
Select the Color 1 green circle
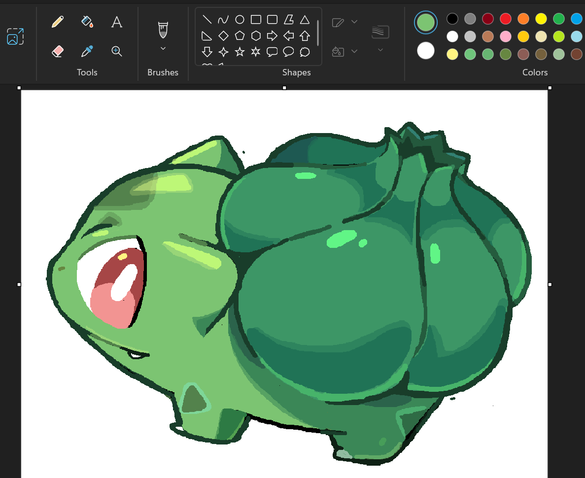click(426, 22)
